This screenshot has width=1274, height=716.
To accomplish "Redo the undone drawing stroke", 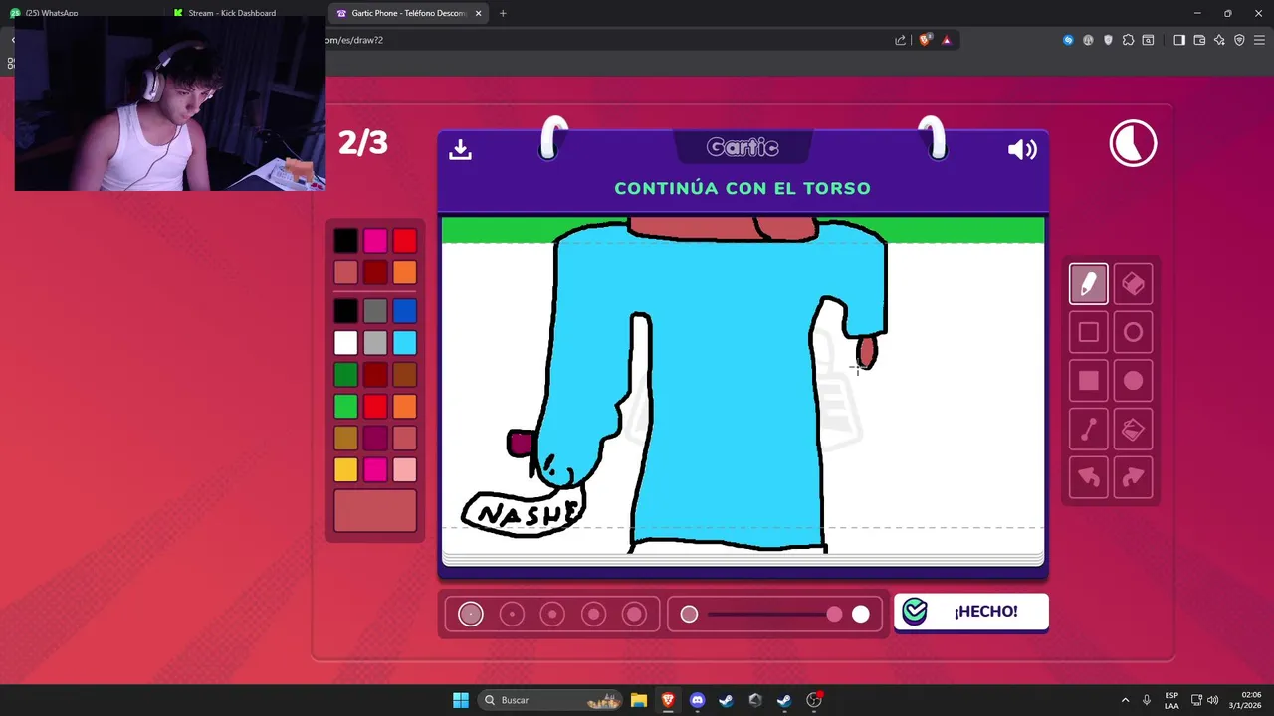I will (1133, 478).
